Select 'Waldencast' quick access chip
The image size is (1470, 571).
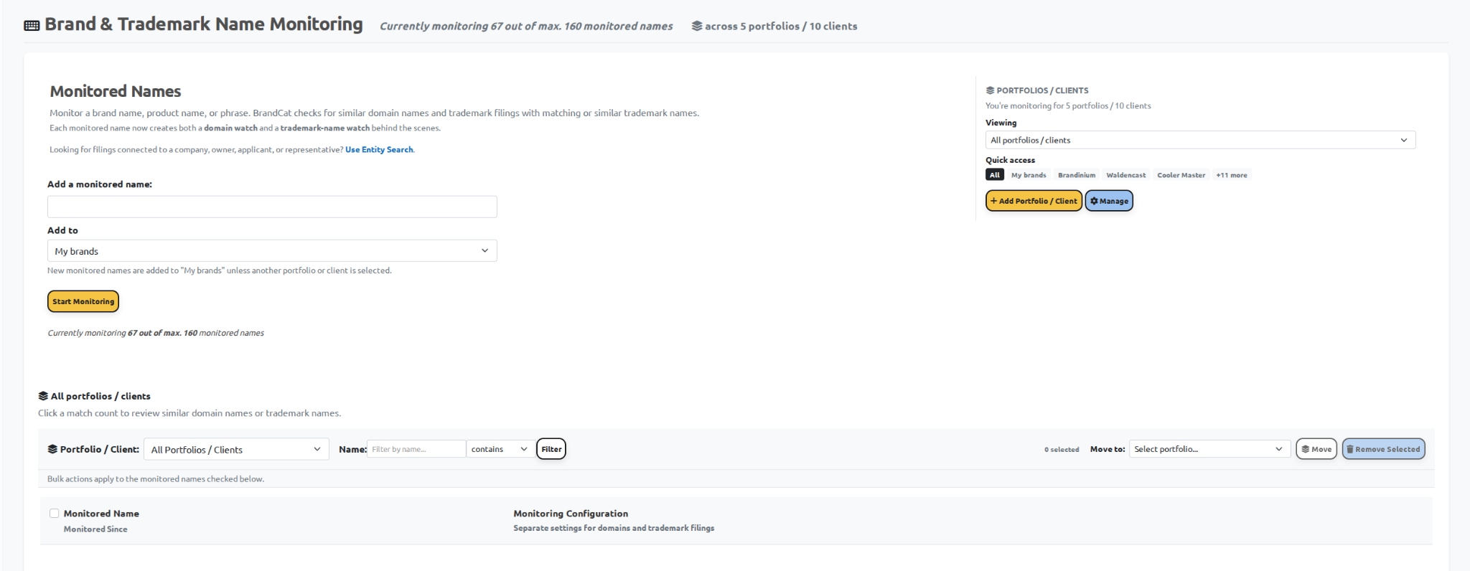tap(1125, 175)
